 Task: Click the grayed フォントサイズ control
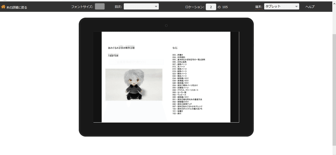click(x=100, y=6)
